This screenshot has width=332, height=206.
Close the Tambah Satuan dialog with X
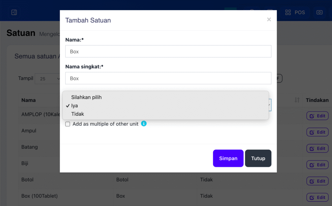coord(269,19)
